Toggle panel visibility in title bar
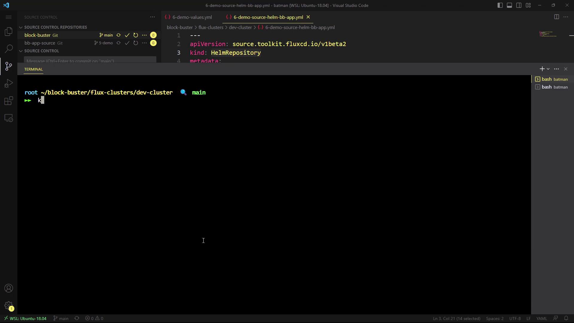This screenshot has height=323, width=574. pos(509,5)
